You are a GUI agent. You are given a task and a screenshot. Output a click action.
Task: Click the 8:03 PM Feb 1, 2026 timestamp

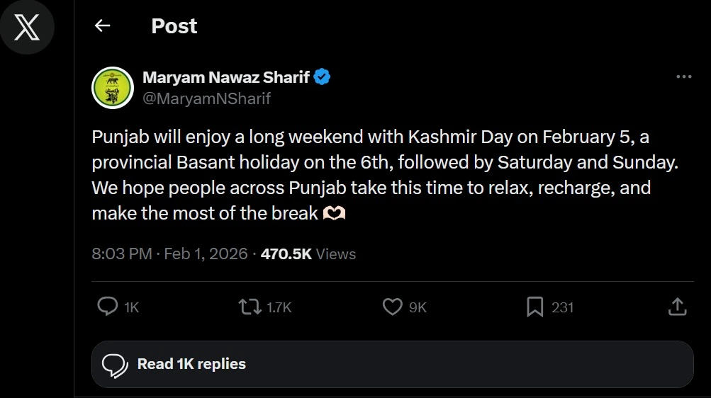pyautogui.click(x=169, y=254)
